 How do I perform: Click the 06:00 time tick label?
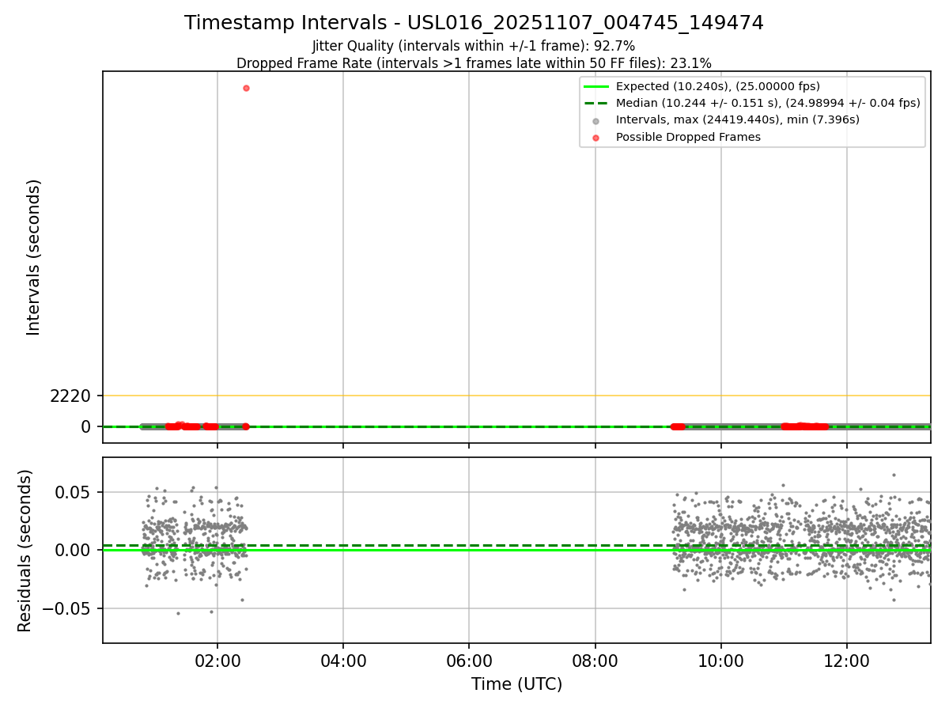click(469, 661)
